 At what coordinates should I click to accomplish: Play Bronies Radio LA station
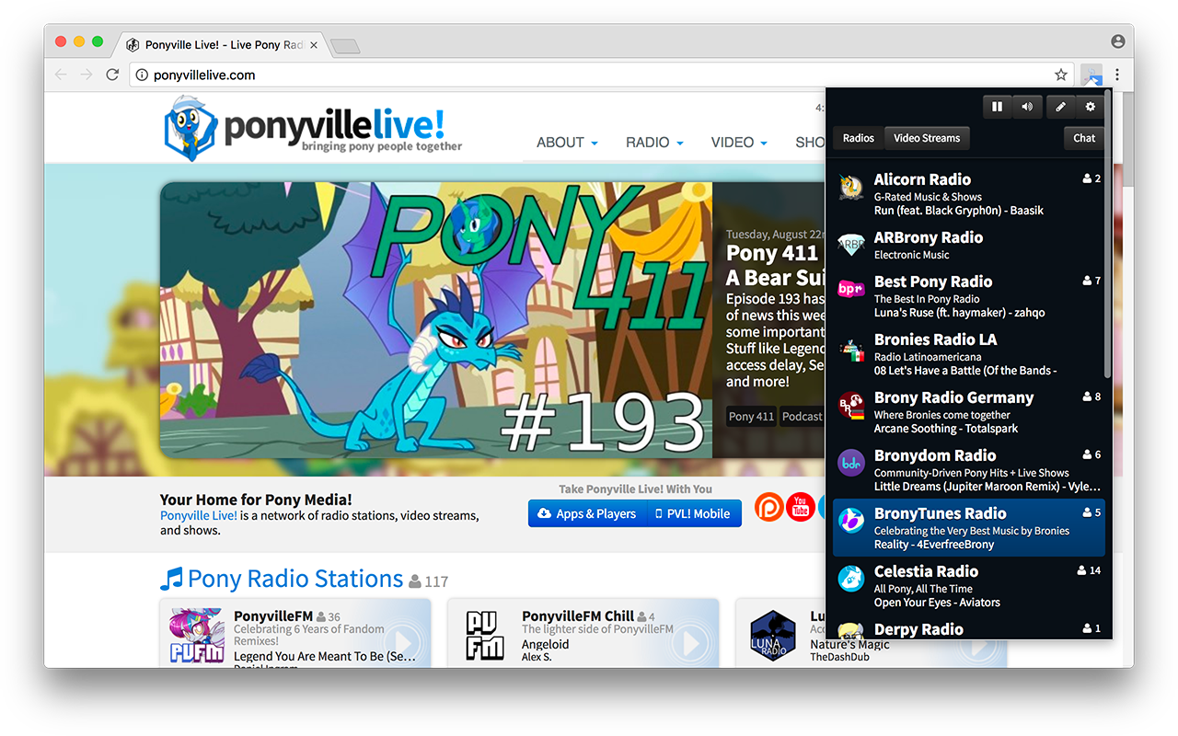[969, 354]
